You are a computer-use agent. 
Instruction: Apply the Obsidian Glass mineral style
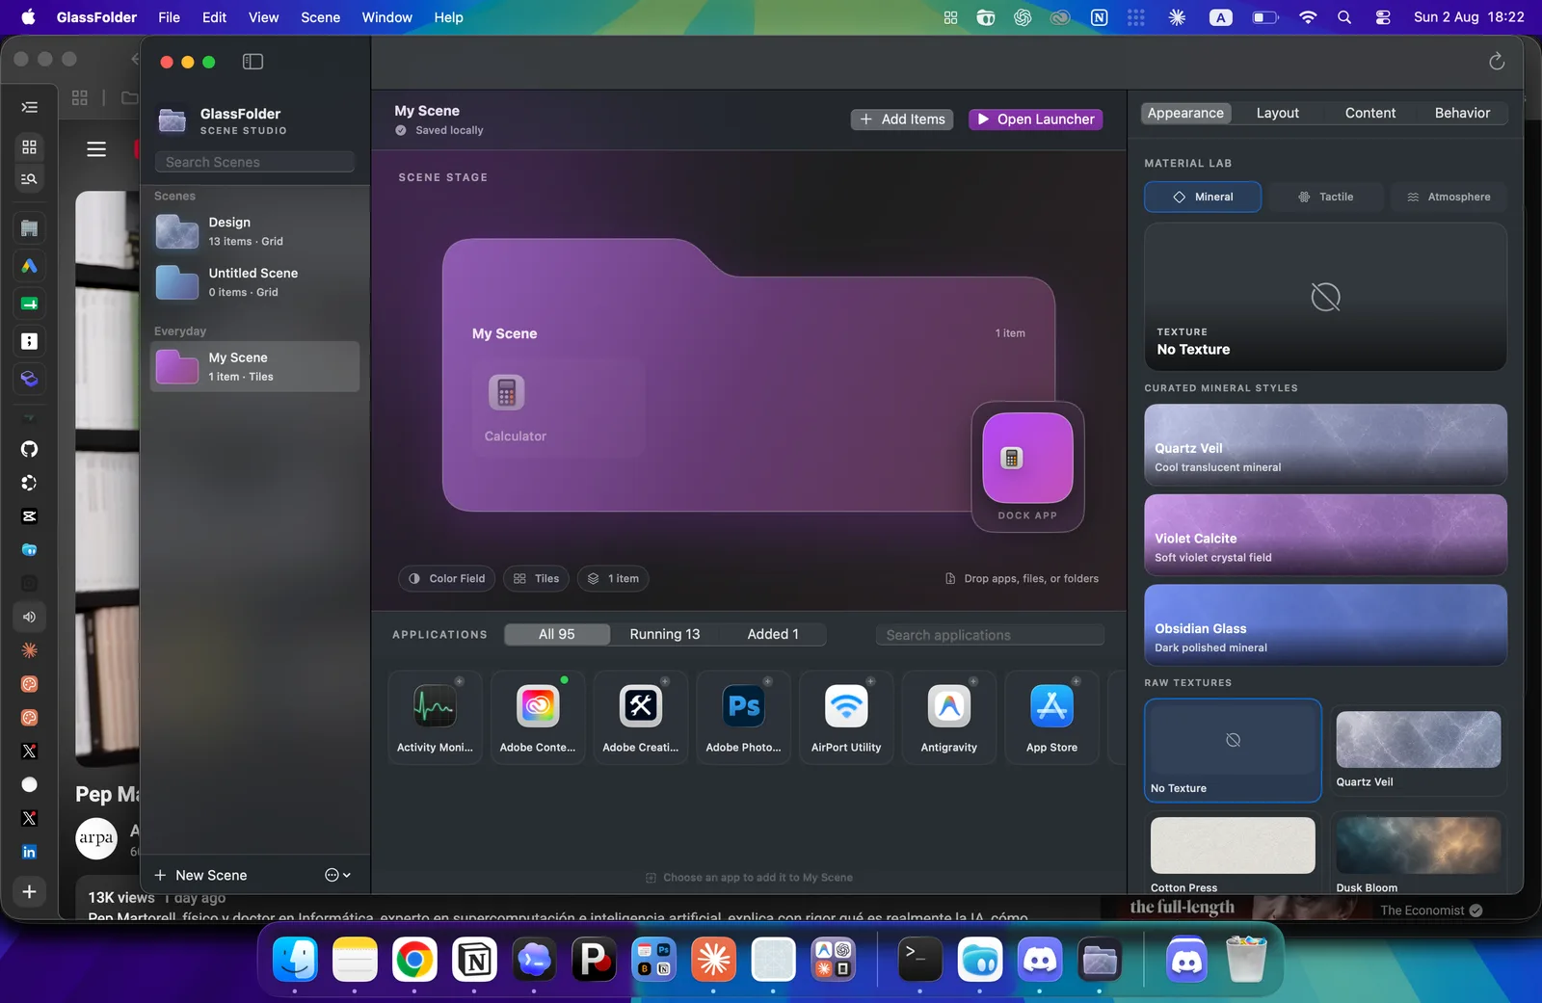tap(1325, 624)
